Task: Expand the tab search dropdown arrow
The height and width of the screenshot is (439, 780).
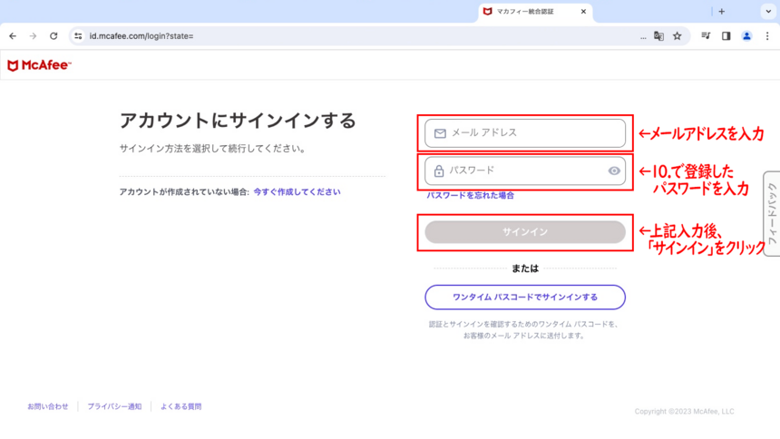Action: [x=768, y=12]
